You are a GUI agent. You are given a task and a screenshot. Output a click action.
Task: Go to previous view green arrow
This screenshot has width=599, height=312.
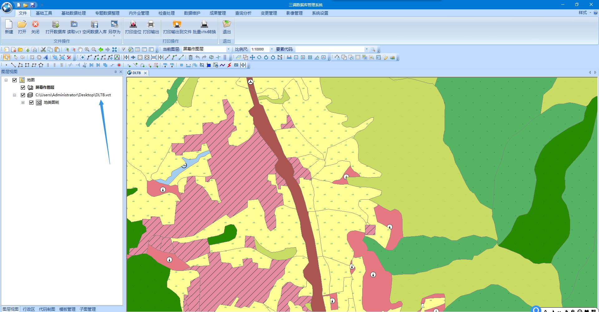(x=101, y=50)
